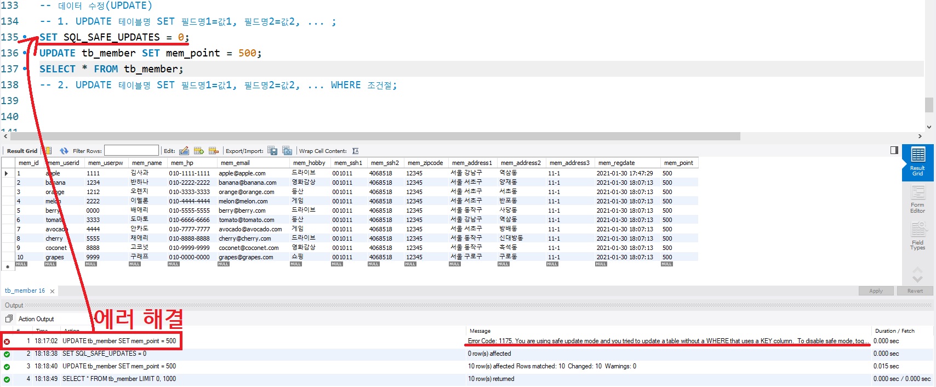Screen dimensions: 936x387
Task: Click the Result Grid toolbar grid icon
Action: pyautogui.click(x=48, y=151)
